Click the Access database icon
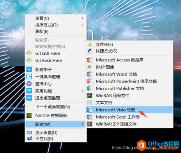The width and height of the screenshot is (181, 153). coord(89,60)
